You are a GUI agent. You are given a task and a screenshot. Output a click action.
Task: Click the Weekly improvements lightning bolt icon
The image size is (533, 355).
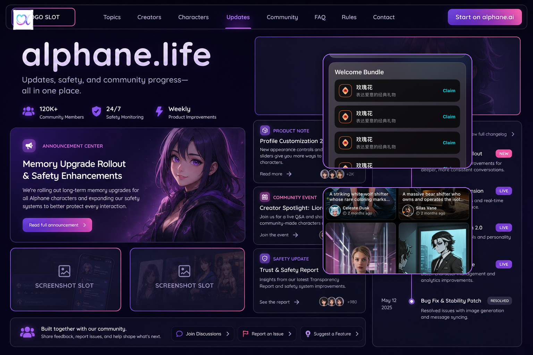(x=159, y=111)
